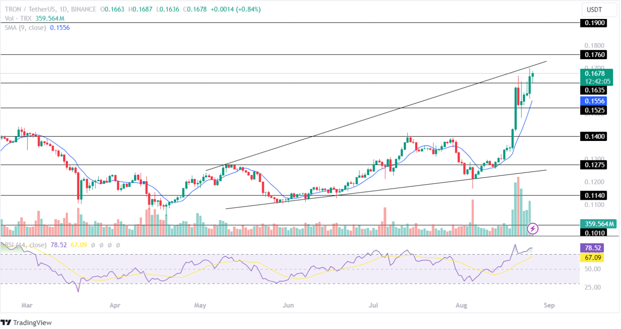Click the Jun label on time axis

click(288, 305)
